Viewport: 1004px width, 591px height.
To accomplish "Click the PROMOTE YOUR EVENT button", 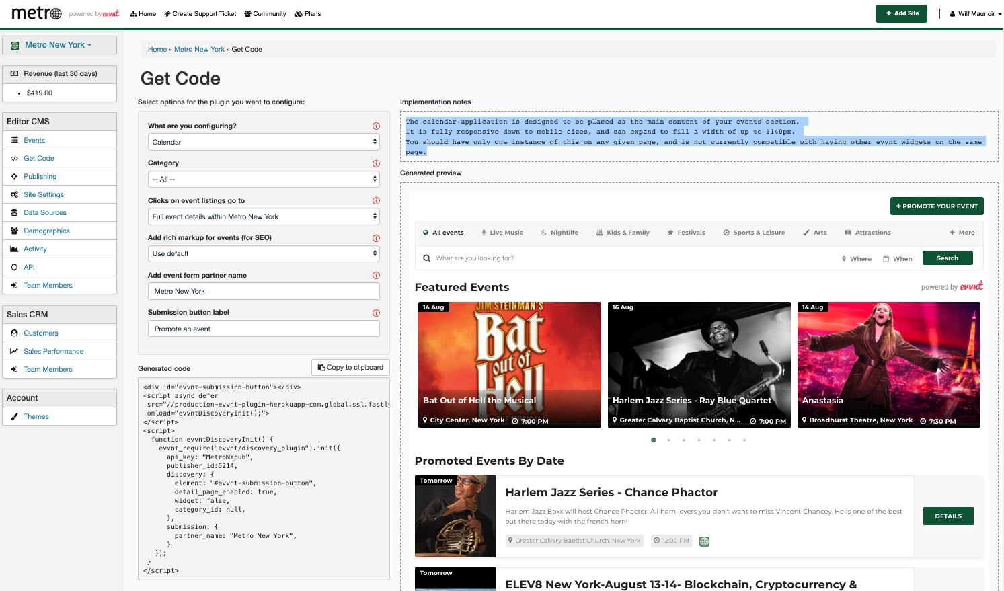I will [937, 206].
